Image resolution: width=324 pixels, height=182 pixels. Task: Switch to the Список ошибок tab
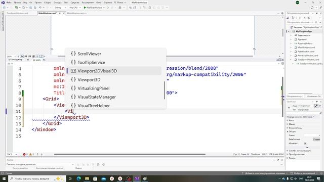point(20,168)
